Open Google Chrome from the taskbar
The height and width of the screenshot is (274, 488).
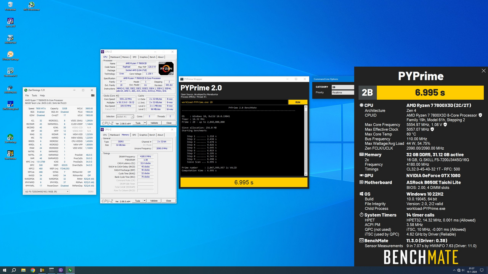click(33, 270)
